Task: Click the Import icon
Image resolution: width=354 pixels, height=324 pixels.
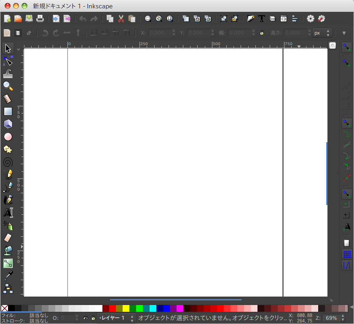Action: tap(56, 19)
